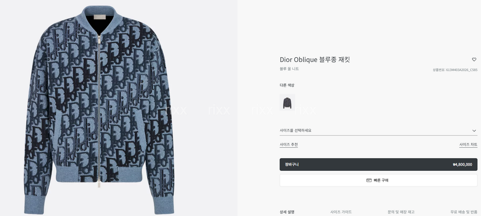
Task: Open the 사이즈 차트 link
Action: (468, 144)
